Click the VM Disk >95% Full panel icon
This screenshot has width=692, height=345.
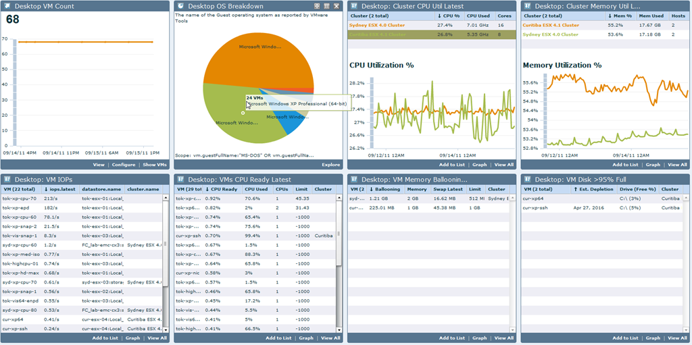click(x=527, y=180)
